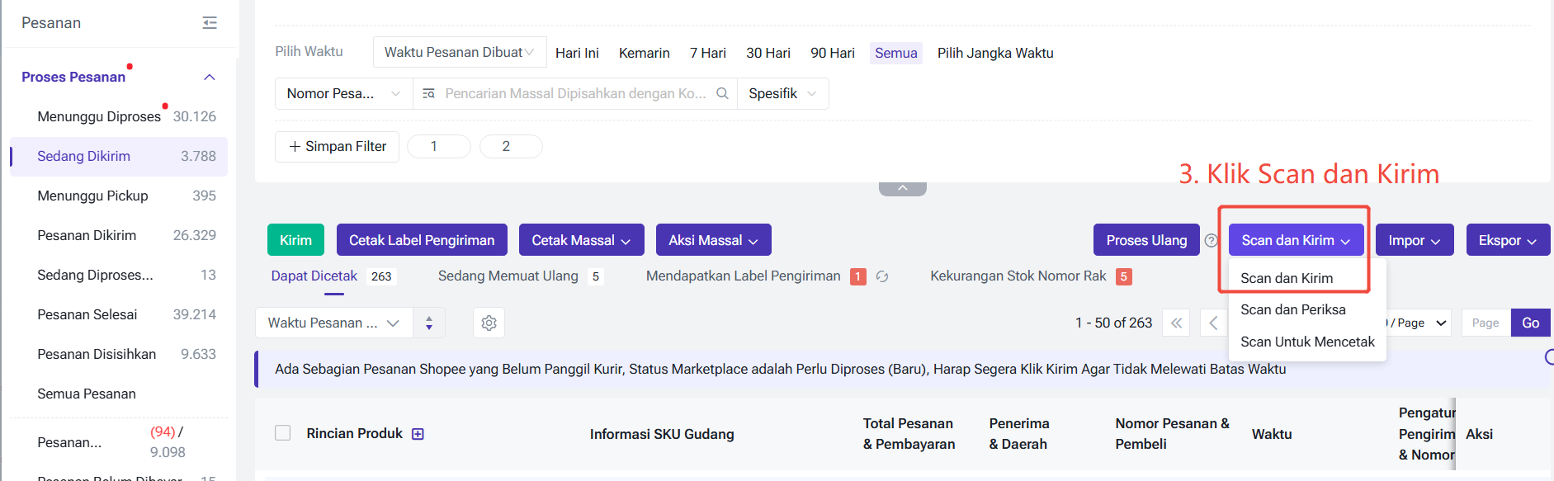
Task: Open Cetak Massal dropdown button
Action: [581, 240]
